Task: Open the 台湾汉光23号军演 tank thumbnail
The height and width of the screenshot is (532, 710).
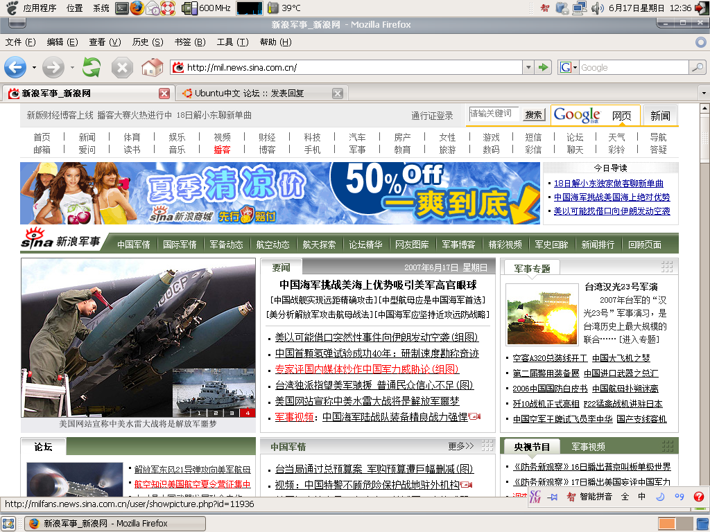Action: pos(542,314)
